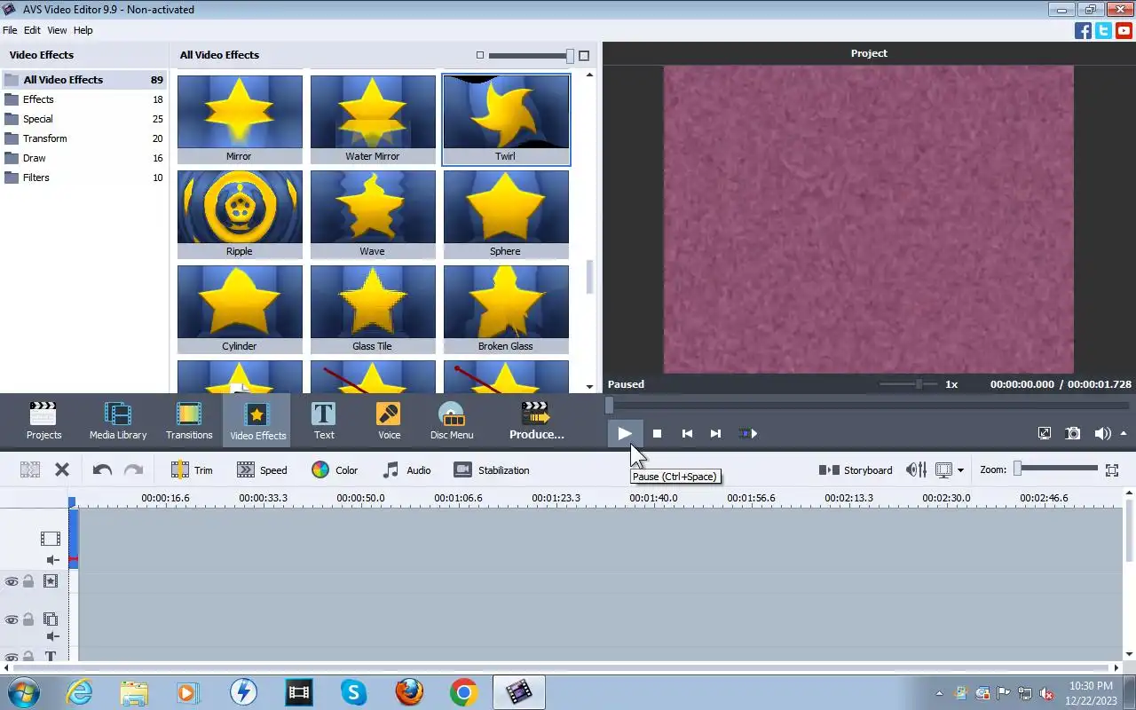Open the Facebook link icon
Screen dimensions: 1136x710
[x=1083, y=30]
